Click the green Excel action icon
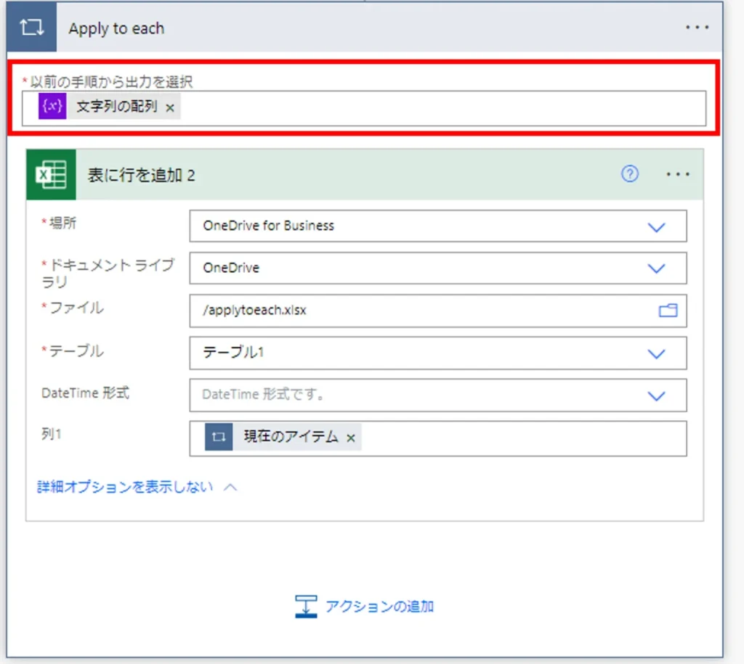Screen dimensions: 744x664 51,175
